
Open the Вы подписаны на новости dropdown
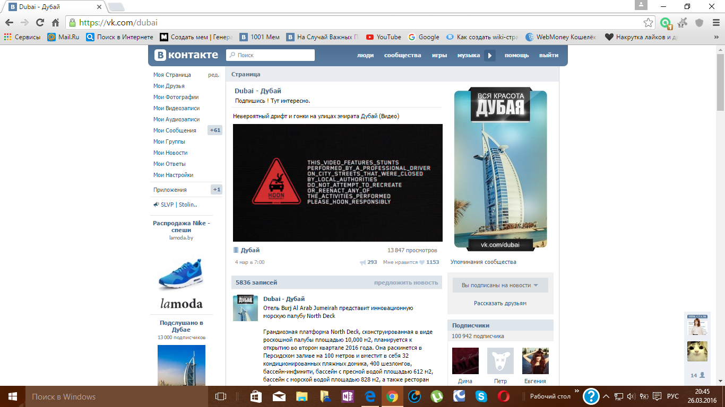500,285
